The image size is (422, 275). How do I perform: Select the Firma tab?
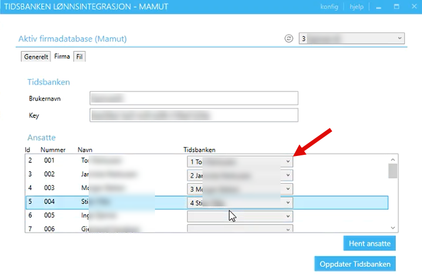(62, 56)
